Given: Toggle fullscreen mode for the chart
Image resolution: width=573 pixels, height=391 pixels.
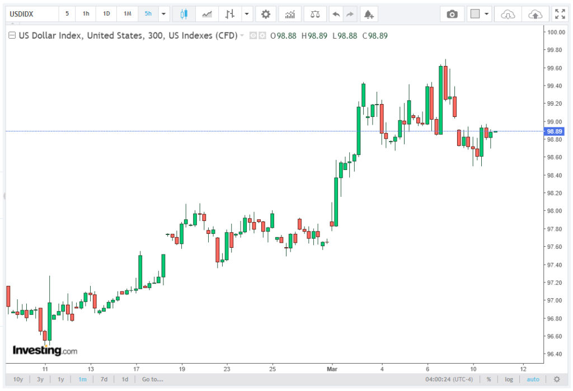Looking at the screenshot, I should 559,14.
